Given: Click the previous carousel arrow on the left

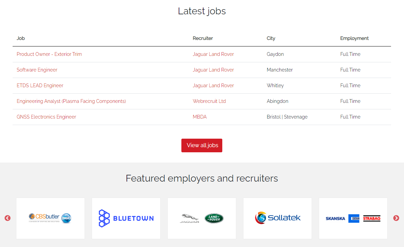Looking at the screenshot, I should (8, 218).
